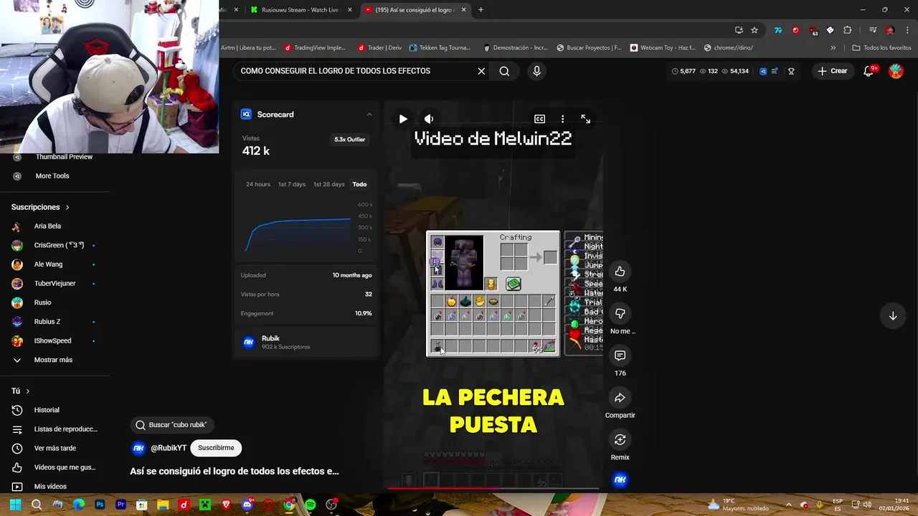Open the 176 comments
This screenshot has width=918, height=516.
coord(620,355)
